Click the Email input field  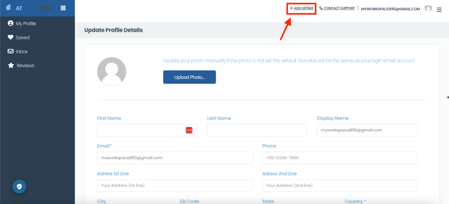tap(175, 158)
